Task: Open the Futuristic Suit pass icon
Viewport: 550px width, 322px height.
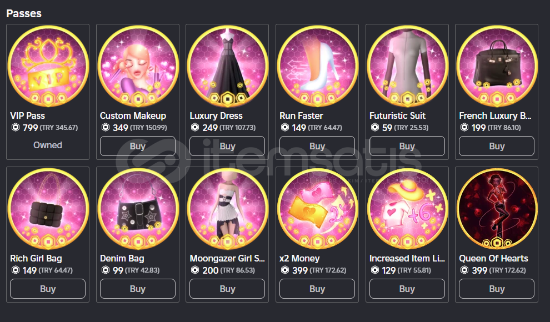Action: coord(407,66)
